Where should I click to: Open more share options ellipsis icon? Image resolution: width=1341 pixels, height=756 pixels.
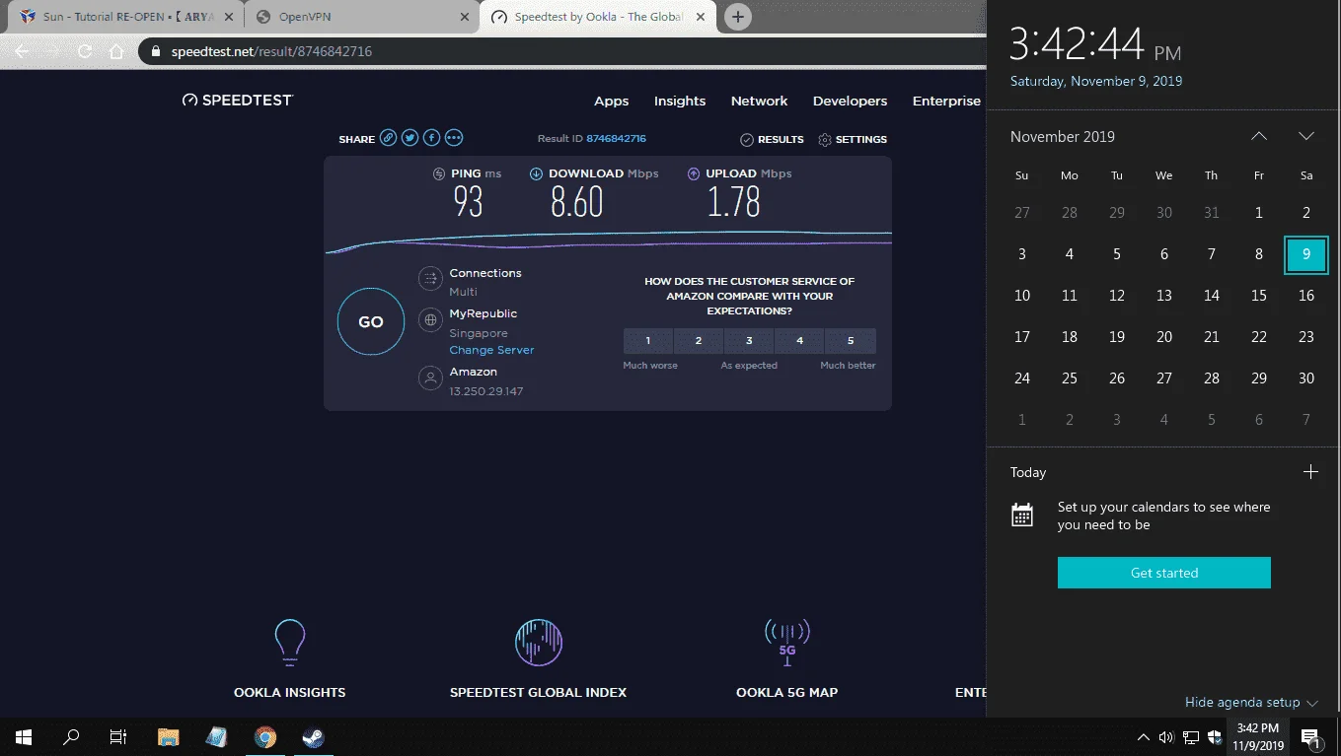[x=454, y=138]
